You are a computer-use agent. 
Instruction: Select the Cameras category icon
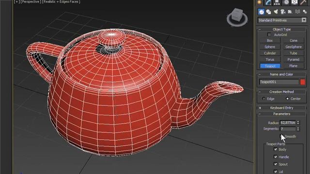coord(283,12)
